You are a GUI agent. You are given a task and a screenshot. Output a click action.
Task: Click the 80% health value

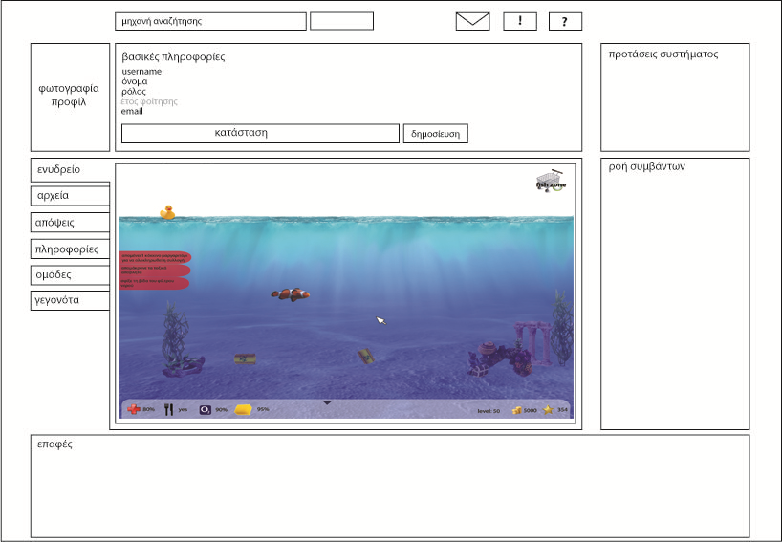[x=148, y=409]
